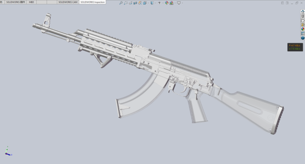Click the network speed monitor widget
The height and width of the screenshot is (164, 305).
(x=295, y=47)
